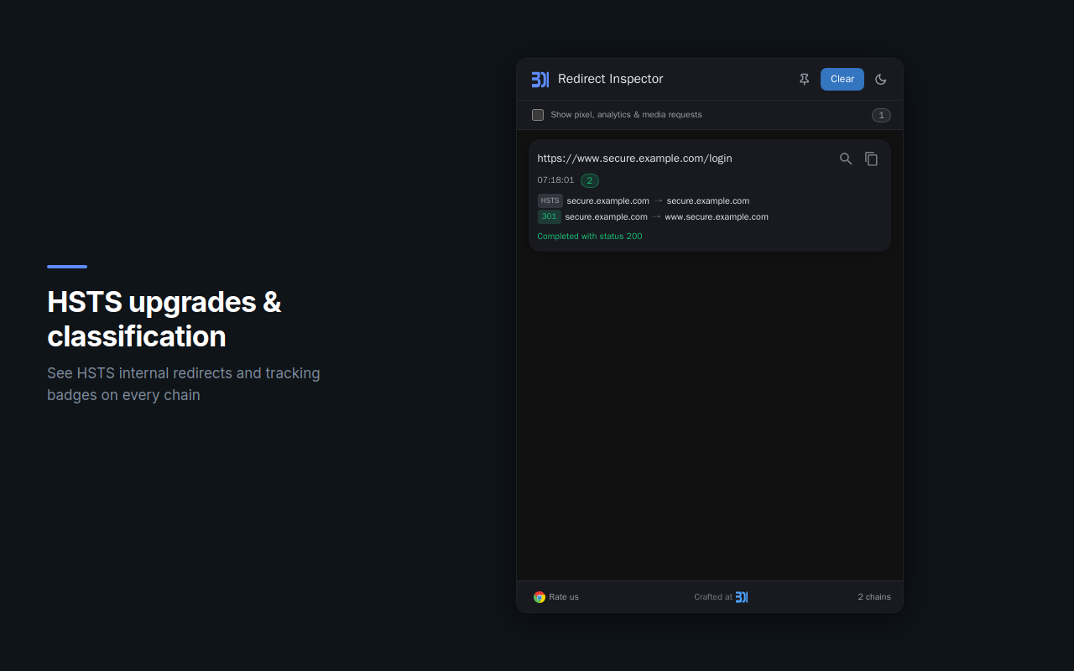Click the logo next to Crafted at
Viewport: 1074px width, 671px height.
(742, 596)
